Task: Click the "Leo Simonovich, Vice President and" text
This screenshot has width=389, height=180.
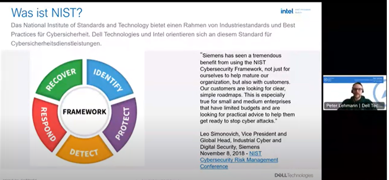Action: click(243, 134)
